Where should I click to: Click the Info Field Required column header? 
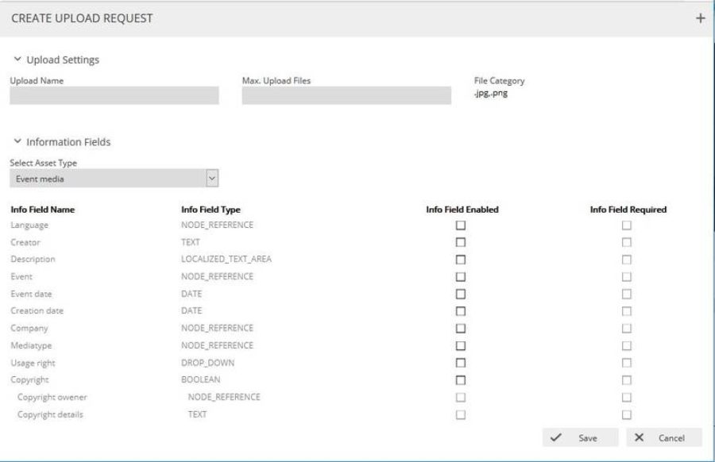(628, 210)
